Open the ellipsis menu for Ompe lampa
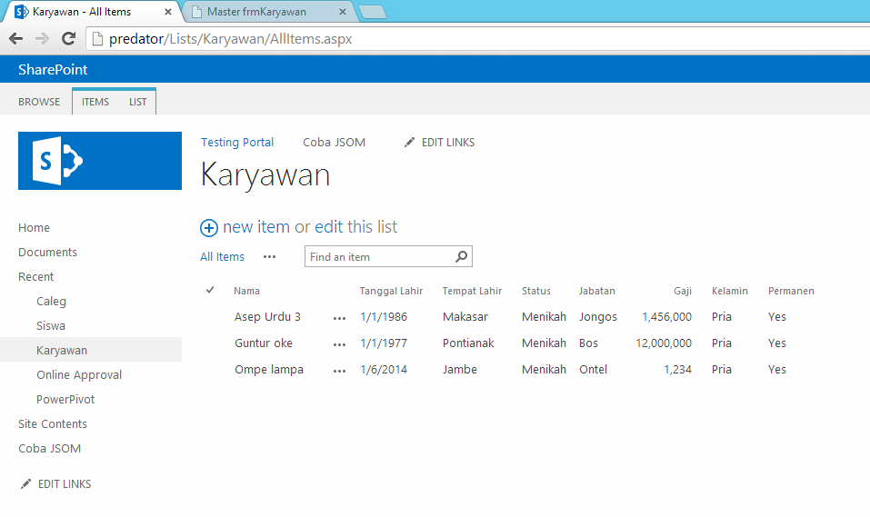 339,371
